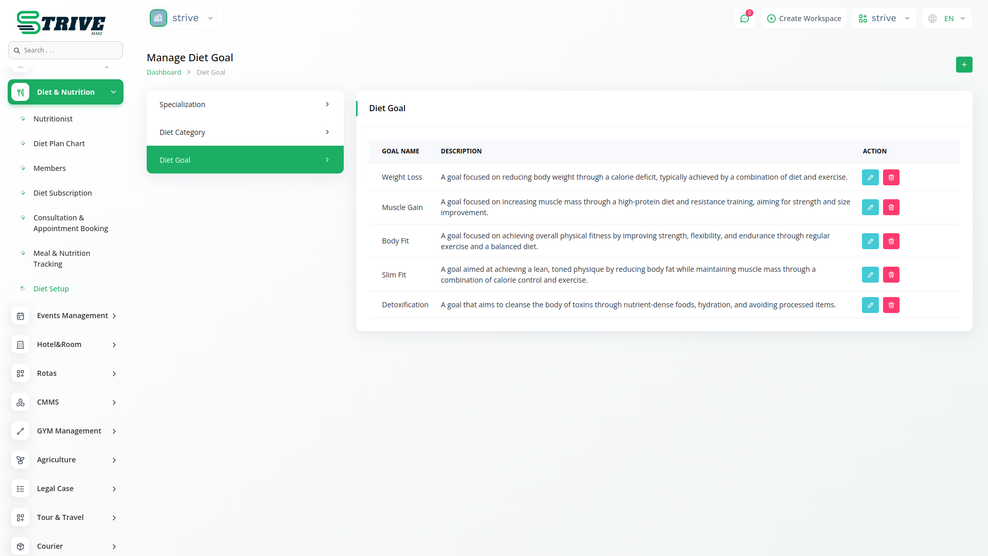Delete the Detoxification goal

(891, 305)
